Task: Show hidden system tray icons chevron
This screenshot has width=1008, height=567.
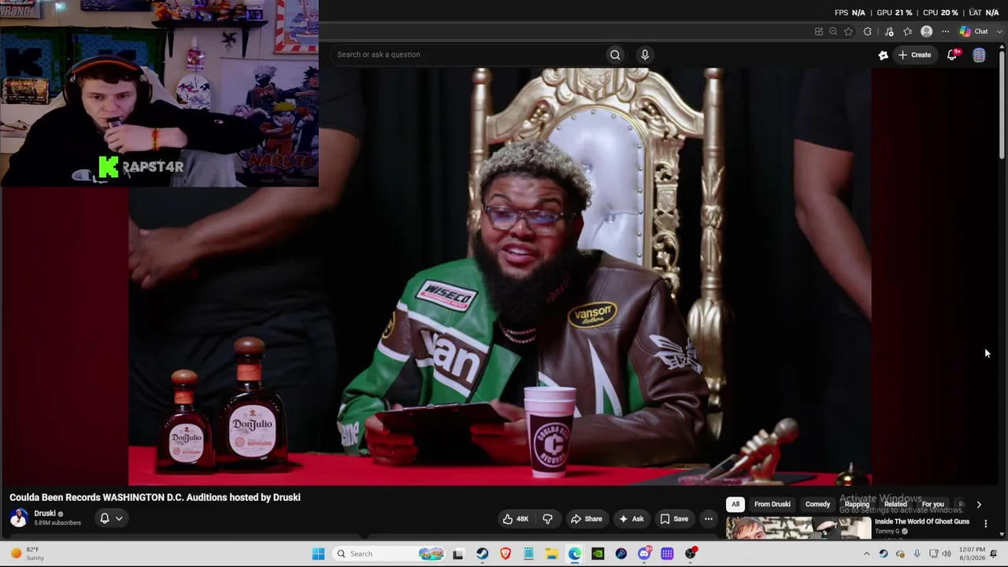Action: pyautogui.click(x=866, y=554)
